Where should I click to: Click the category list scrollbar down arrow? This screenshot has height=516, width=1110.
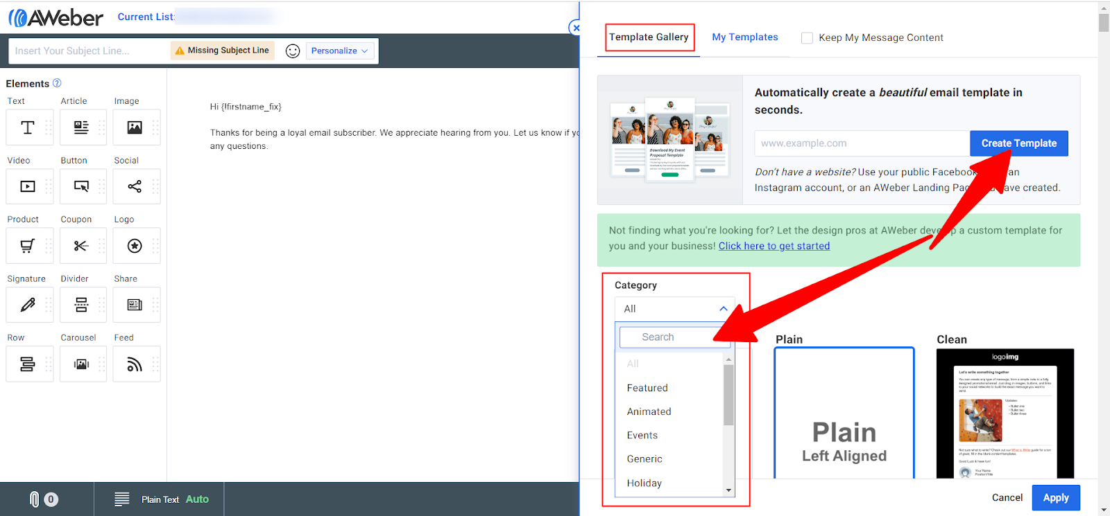click(x=728, y=490)
